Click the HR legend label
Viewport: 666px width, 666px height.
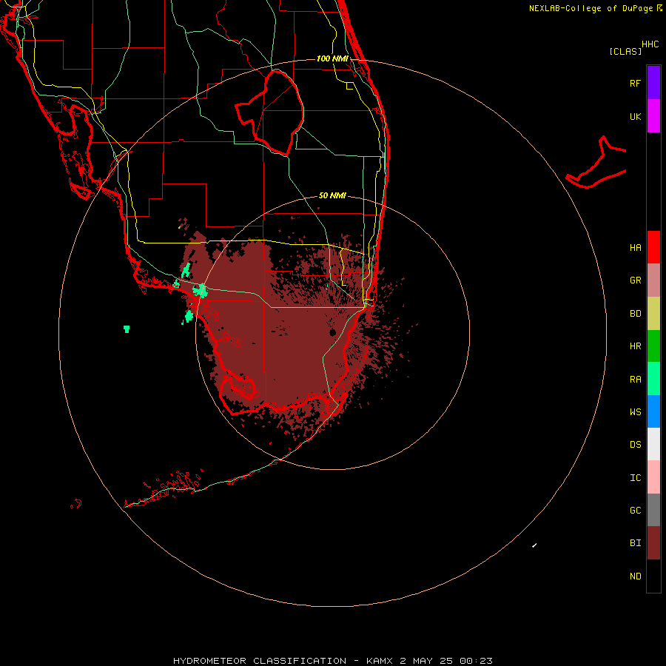point(635,346)
